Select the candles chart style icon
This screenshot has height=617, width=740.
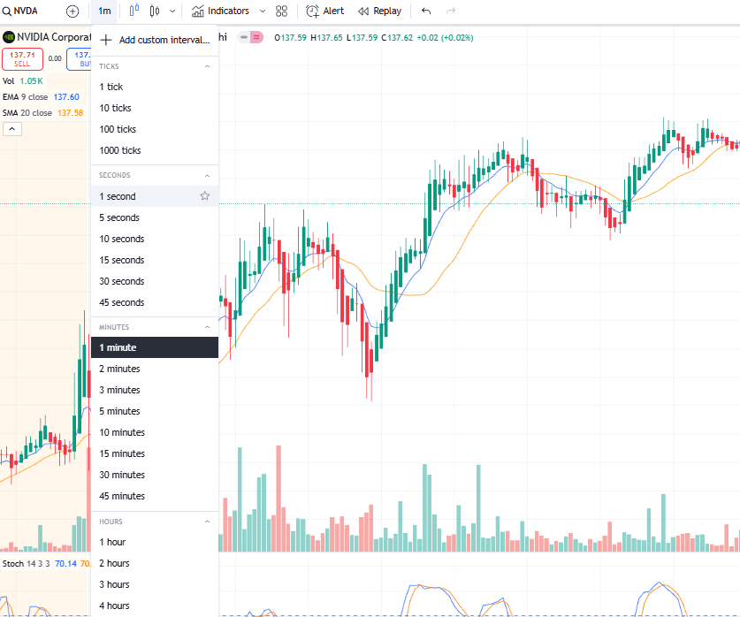(155, 11)
